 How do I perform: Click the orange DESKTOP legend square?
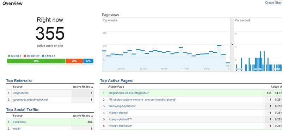tap(25, 56)
